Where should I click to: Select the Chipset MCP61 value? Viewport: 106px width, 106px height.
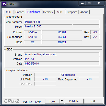[62, 32]
